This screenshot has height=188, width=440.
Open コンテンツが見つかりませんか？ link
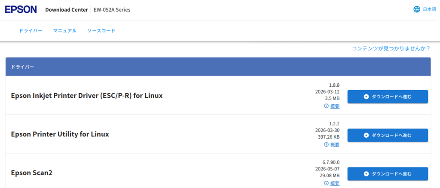click(391, 49)
